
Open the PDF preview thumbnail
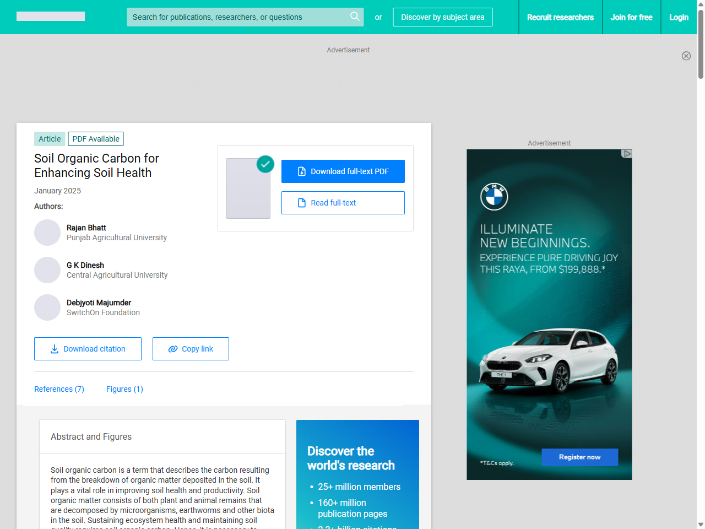point(248,188)
